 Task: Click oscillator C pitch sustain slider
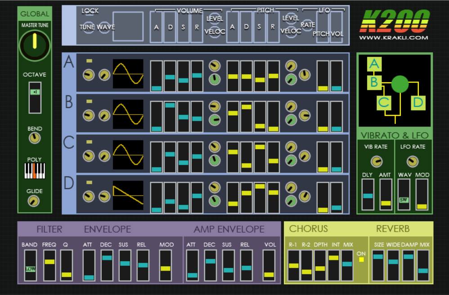pyautogui.click(x=260, y=157)
